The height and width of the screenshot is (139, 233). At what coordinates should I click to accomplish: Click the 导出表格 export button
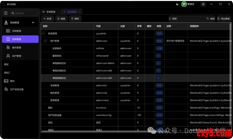[224, 19]
